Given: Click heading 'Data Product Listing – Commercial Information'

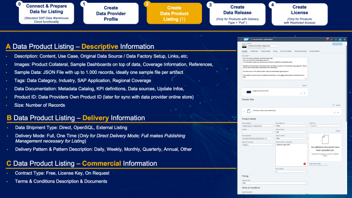Looking at the screenshot, I should [85, 163].
